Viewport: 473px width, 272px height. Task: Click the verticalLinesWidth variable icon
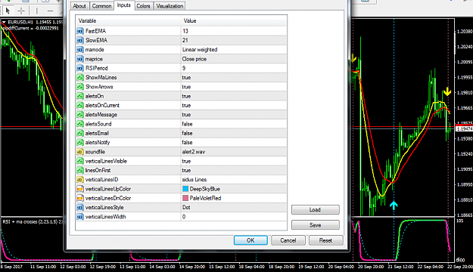[80, 217]
